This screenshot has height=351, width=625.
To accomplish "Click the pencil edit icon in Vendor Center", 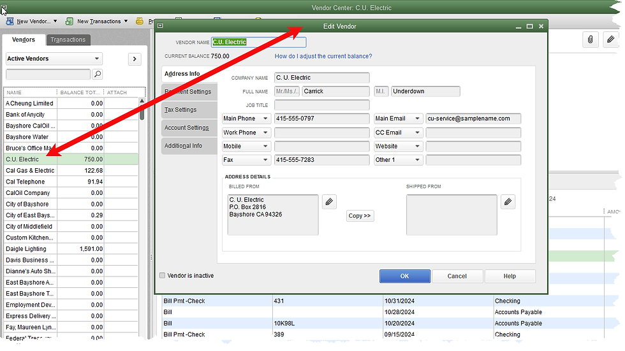I will tap(610, 39).
